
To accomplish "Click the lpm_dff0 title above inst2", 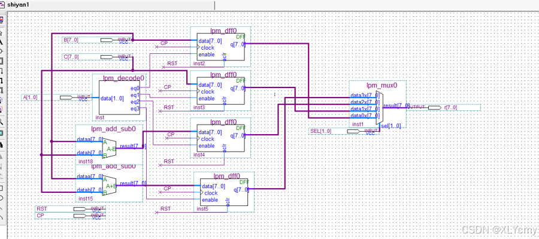I will 223,31.
